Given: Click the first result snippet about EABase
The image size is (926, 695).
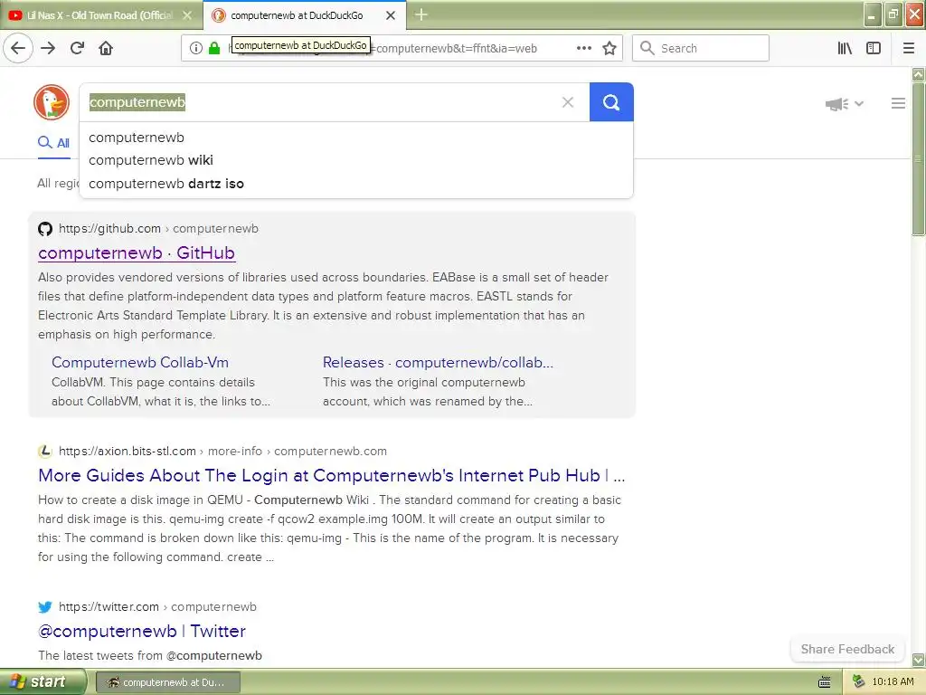Looking at the screenshot, I should click(323, 306).
